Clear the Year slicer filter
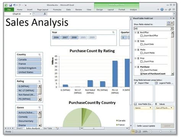This screenshot has width=181, height=138. [113, 32]
